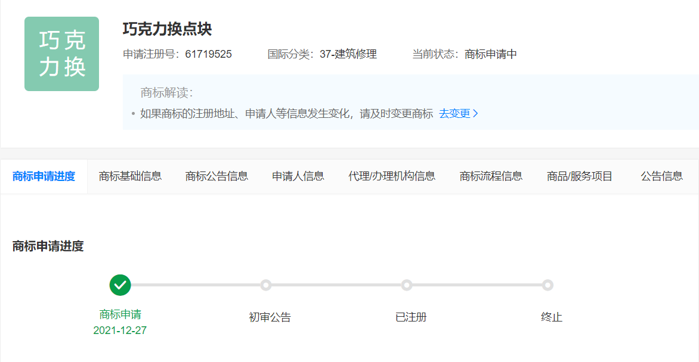Click the 巧克力换 trademark logo thumbnail
The width and height of the screenshot is (699, 362).
(x=61, y=54)
